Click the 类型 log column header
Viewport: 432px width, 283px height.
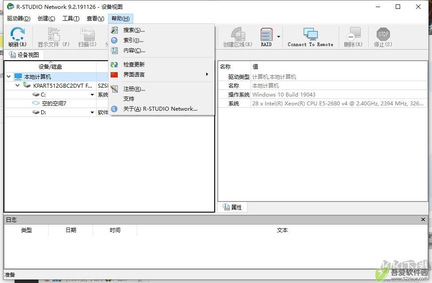tap(27, 230)
